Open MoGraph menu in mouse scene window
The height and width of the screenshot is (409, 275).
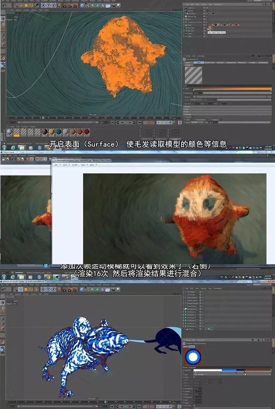(x=75, y=285)
